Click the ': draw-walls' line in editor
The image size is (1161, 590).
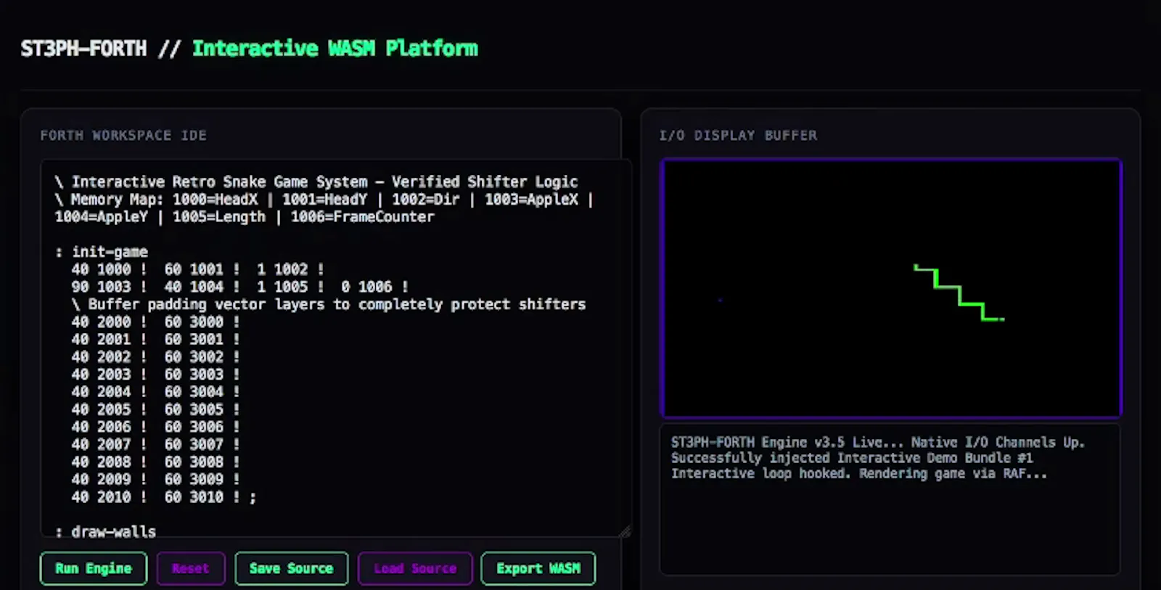pyautogui.click(x=106, y=531)
